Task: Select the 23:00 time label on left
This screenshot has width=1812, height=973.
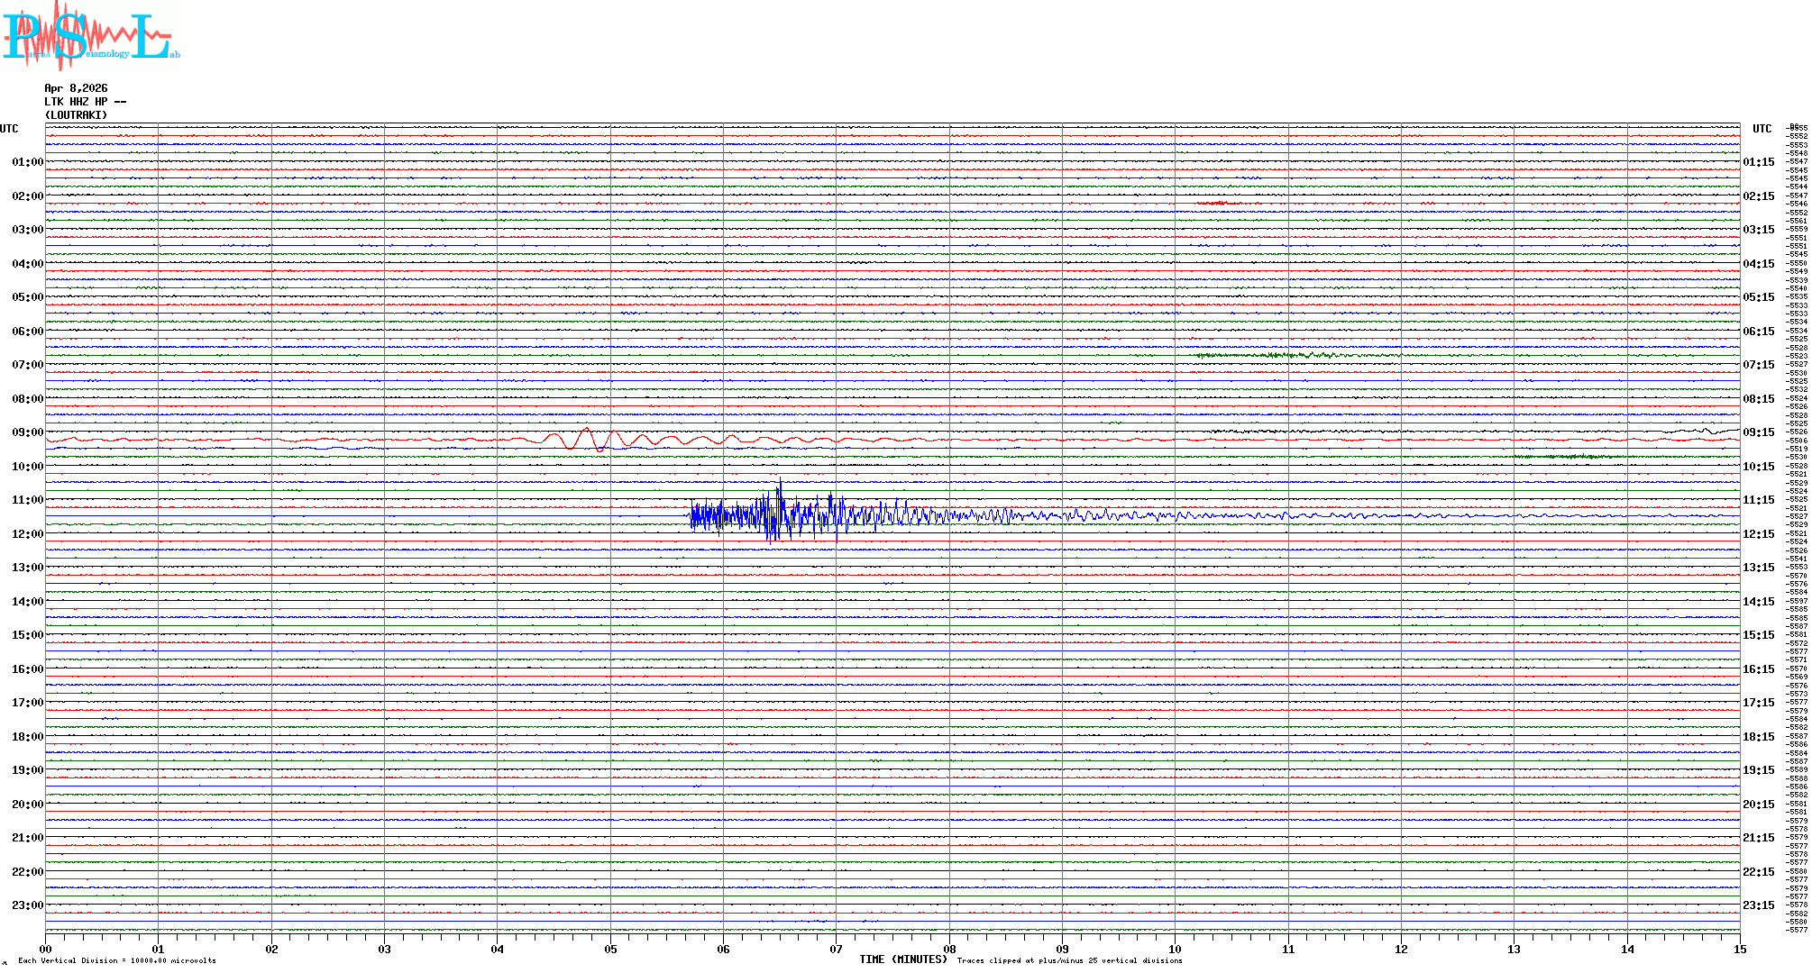Action: tap(28, 905)
